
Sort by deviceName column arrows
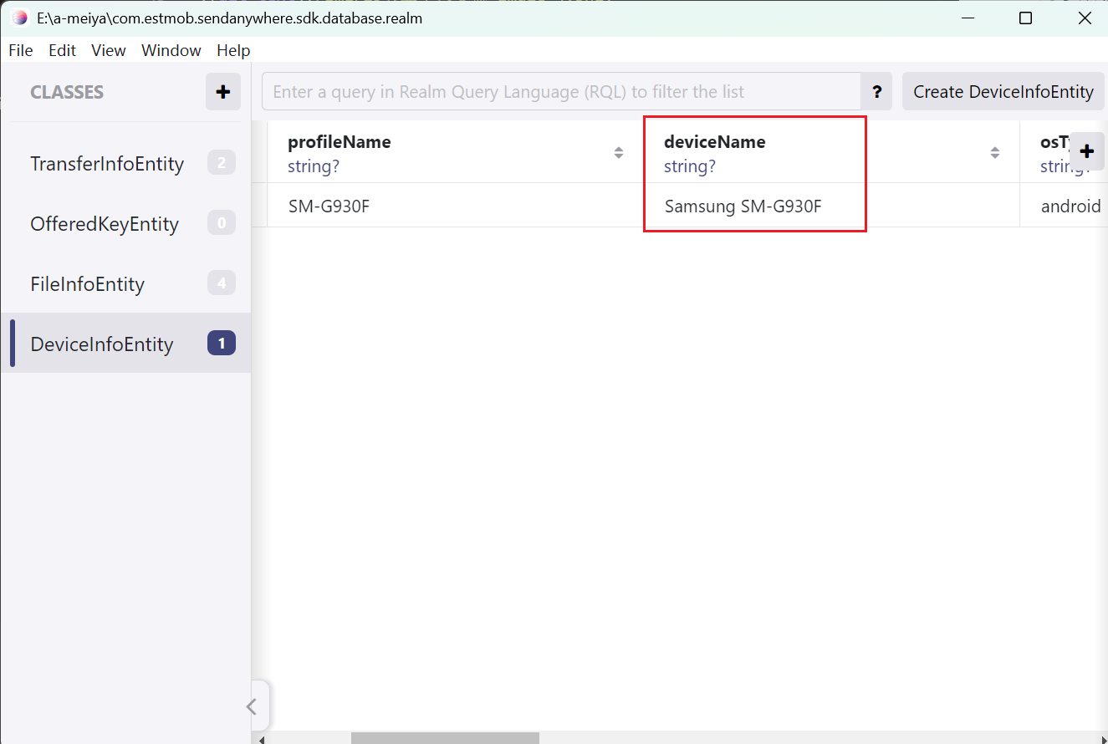[994, 153]
